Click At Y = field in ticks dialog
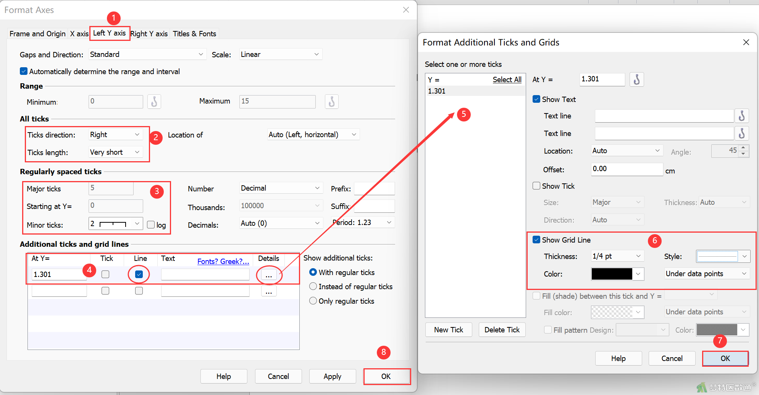Viewport: 759px width, 395px height. click(x=602, y=79)
